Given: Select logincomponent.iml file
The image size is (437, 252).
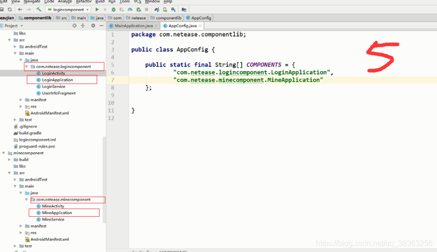Looking at the screenshot, I should tap(37, 139).
